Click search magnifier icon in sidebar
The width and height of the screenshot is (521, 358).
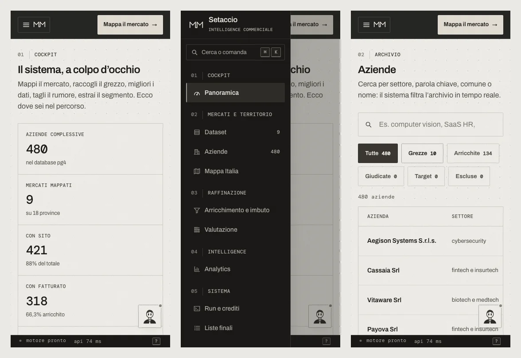[x=195, y=53]
